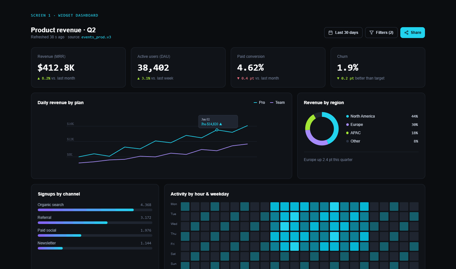Open the Last 30 days date range
456x269 pixels.
click(343, 33)
